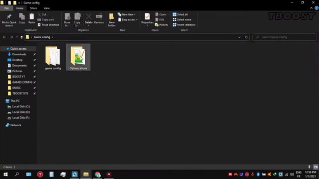Switch to the View ribbon tab
This screenshot has height=179, width=319.
(46, 8)
